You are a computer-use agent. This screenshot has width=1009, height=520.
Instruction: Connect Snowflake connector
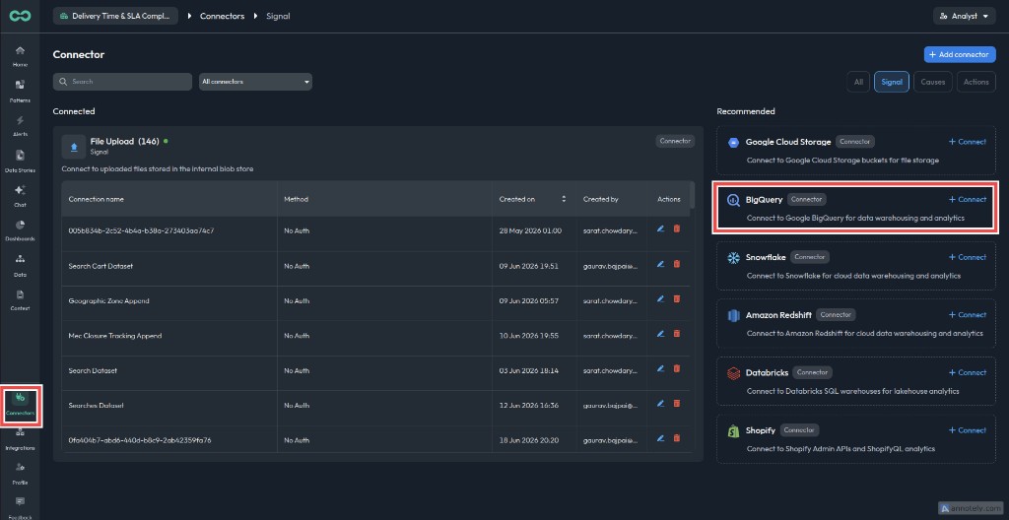coord(968,257)
